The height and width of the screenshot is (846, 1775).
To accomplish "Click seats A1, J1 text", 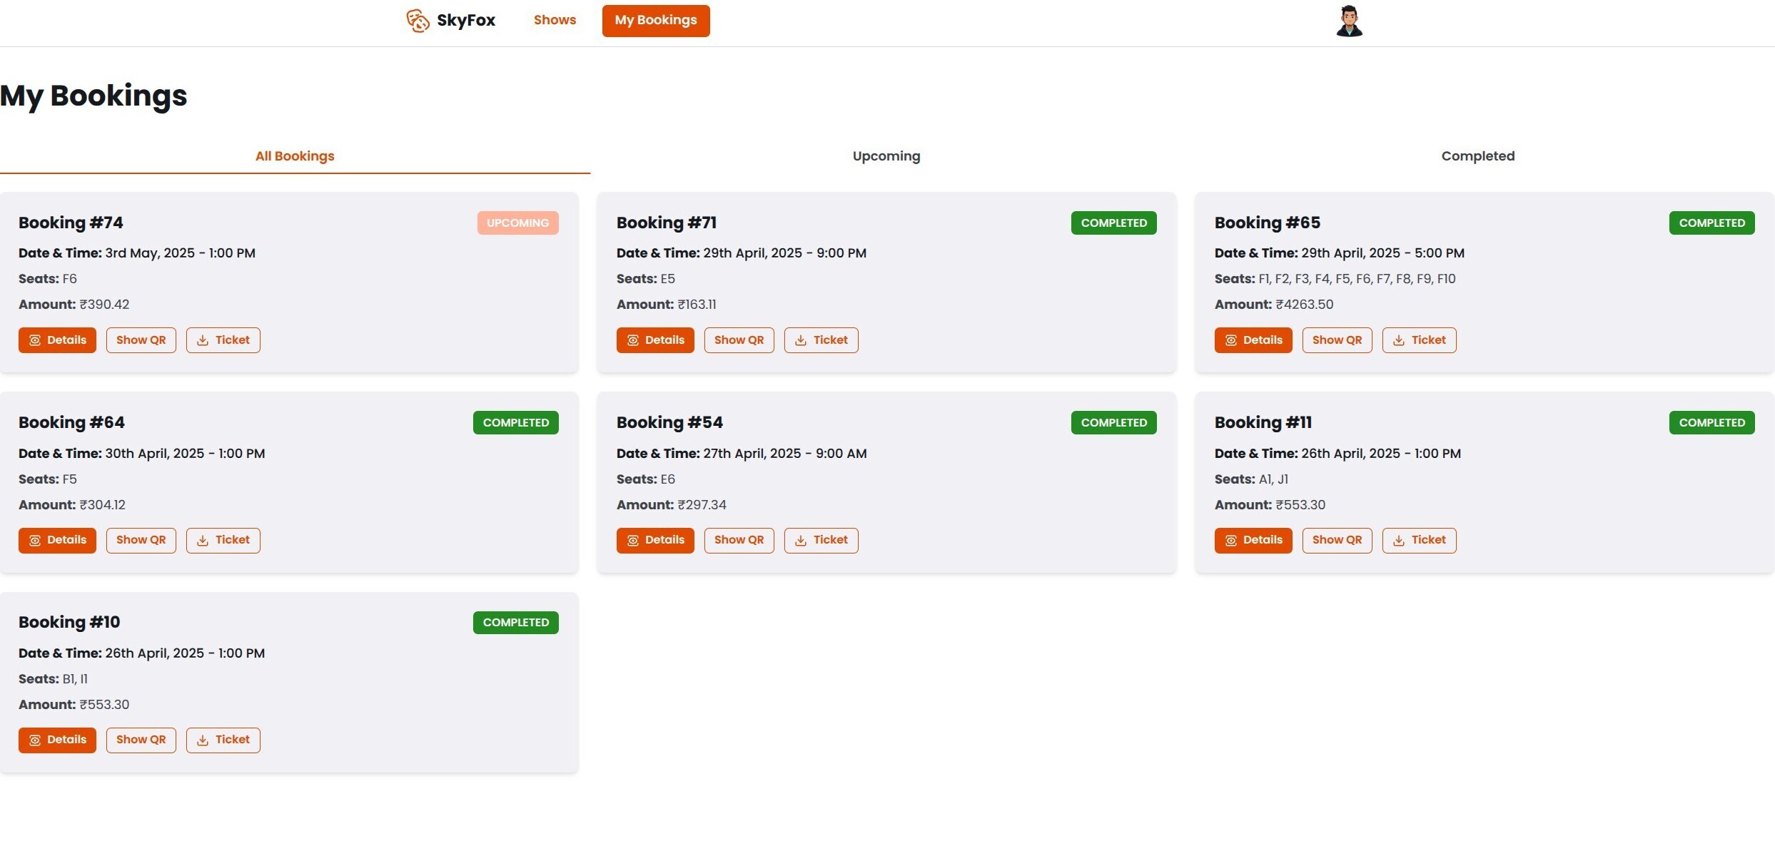I will 1273,479.
